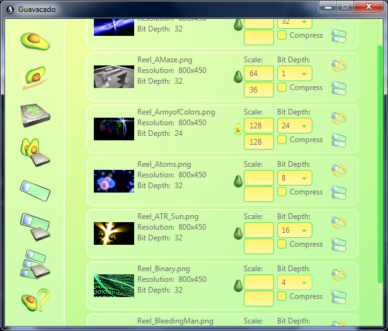This screenshot has height=331, width=388.
Task: Click the single green slider panel icon
Action: (35, 191)
